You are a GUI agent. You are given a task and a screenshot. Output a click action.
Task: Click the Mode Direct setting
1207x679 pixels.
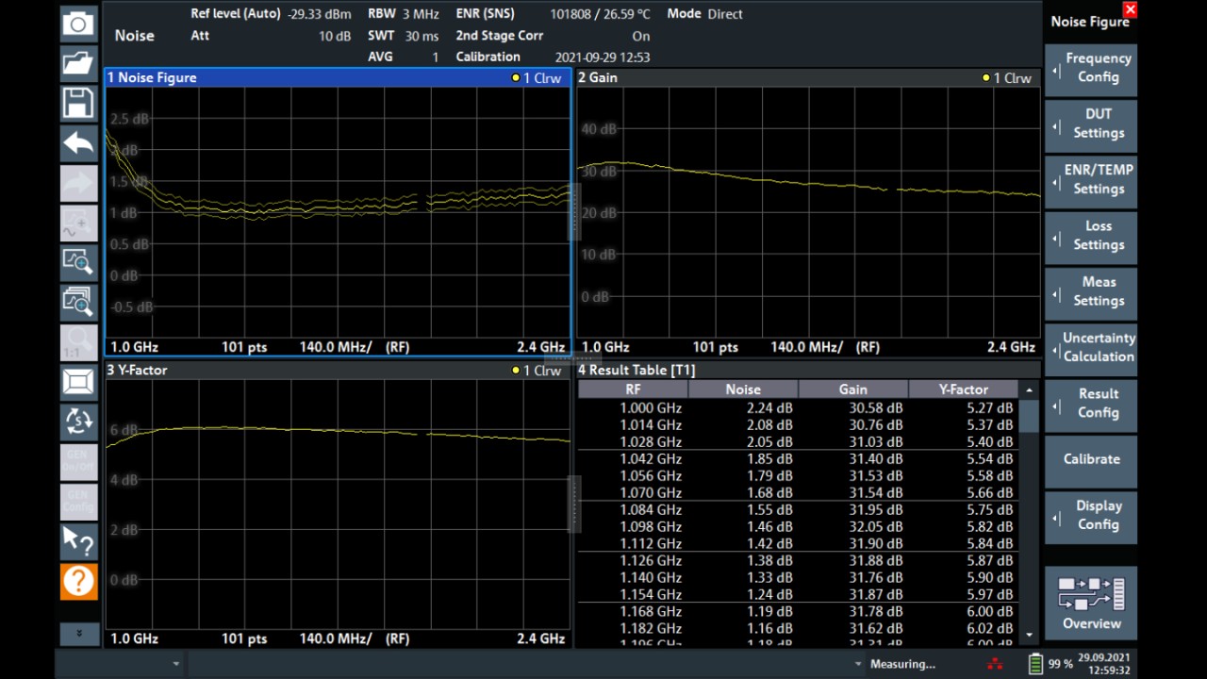pyautogui.click(x=704, y=14)
